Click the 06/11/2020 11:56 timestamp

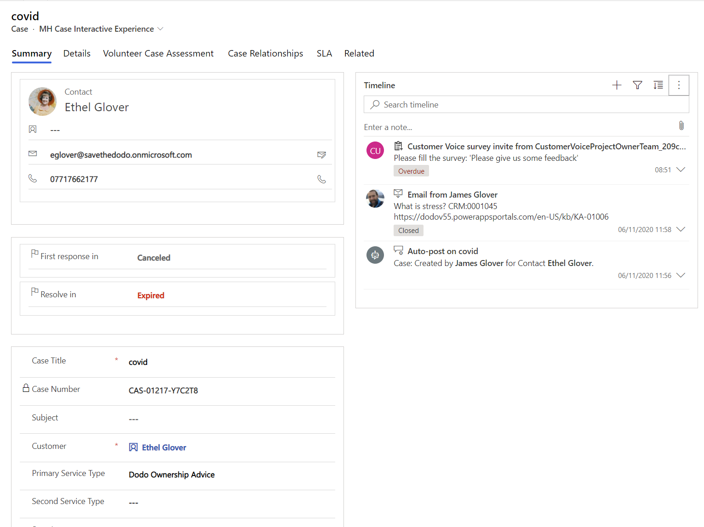click(x=645, y=275)
